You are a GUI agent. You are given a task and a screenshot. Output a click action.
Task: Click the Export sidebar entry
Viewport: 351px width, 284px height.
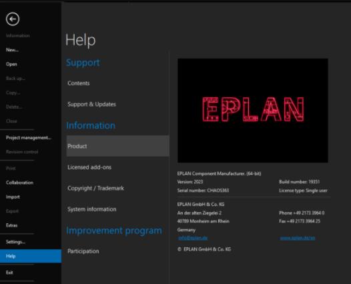pyautogui.click(x=12, y=211)
